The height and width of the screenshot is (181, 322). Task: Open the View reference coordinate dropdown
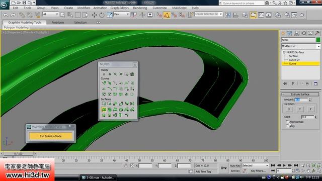point(121,14)
